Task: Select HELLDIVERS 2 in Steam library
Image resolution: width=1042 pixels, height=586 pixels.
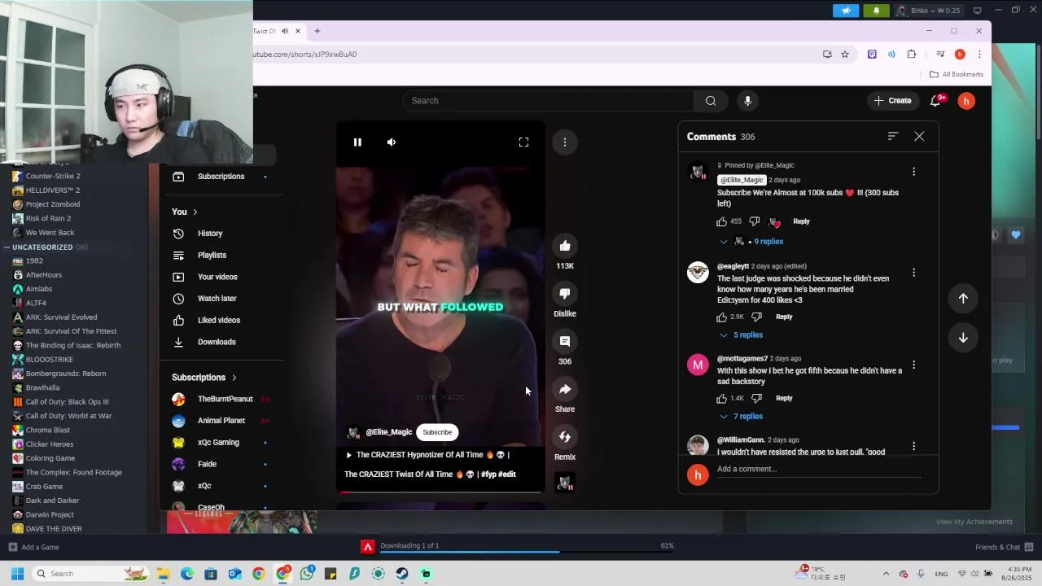Action: pyautogui.click(x=53, y=190)
